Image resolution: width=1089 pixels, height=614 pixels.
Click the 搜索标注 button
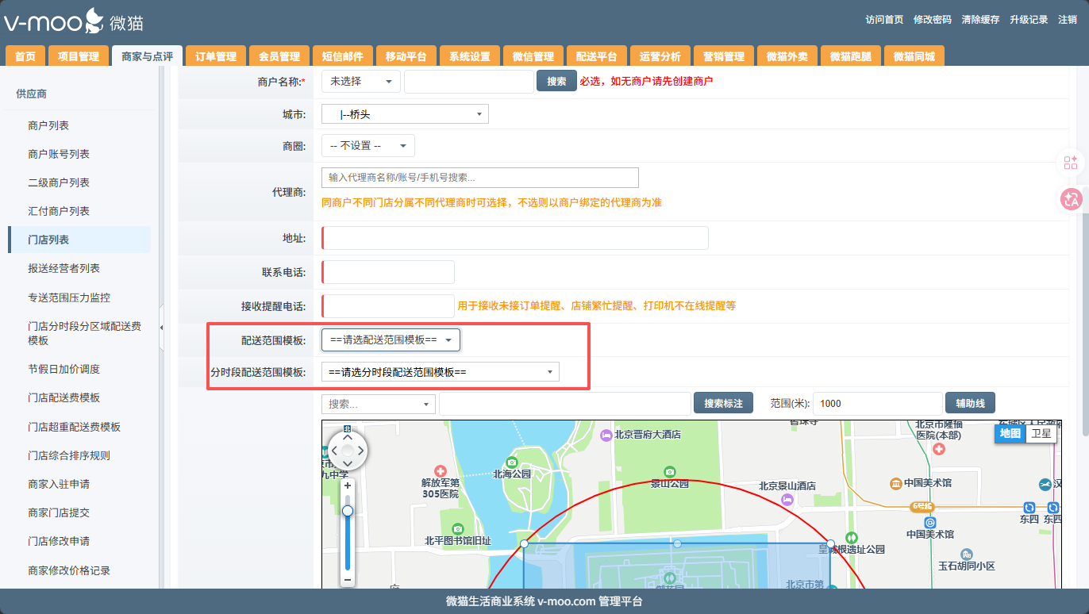point(723,403)
